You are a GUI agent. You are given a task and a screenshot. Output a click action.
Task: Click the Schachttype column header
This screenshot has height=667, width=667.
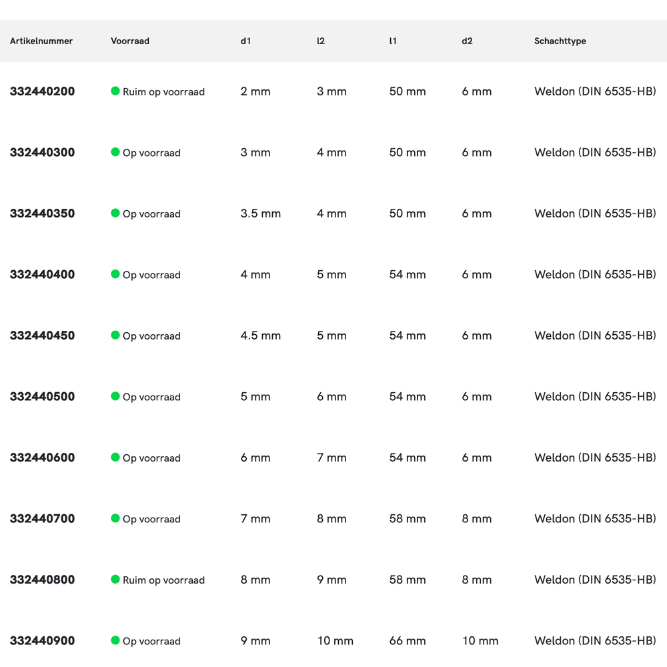click(x=560, y=41)
